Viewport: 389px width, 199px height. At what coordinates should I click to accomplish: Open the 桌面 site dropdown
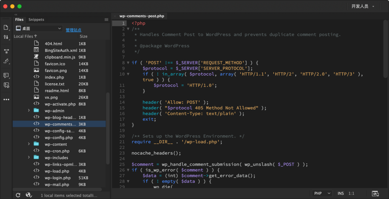point(39,28)
